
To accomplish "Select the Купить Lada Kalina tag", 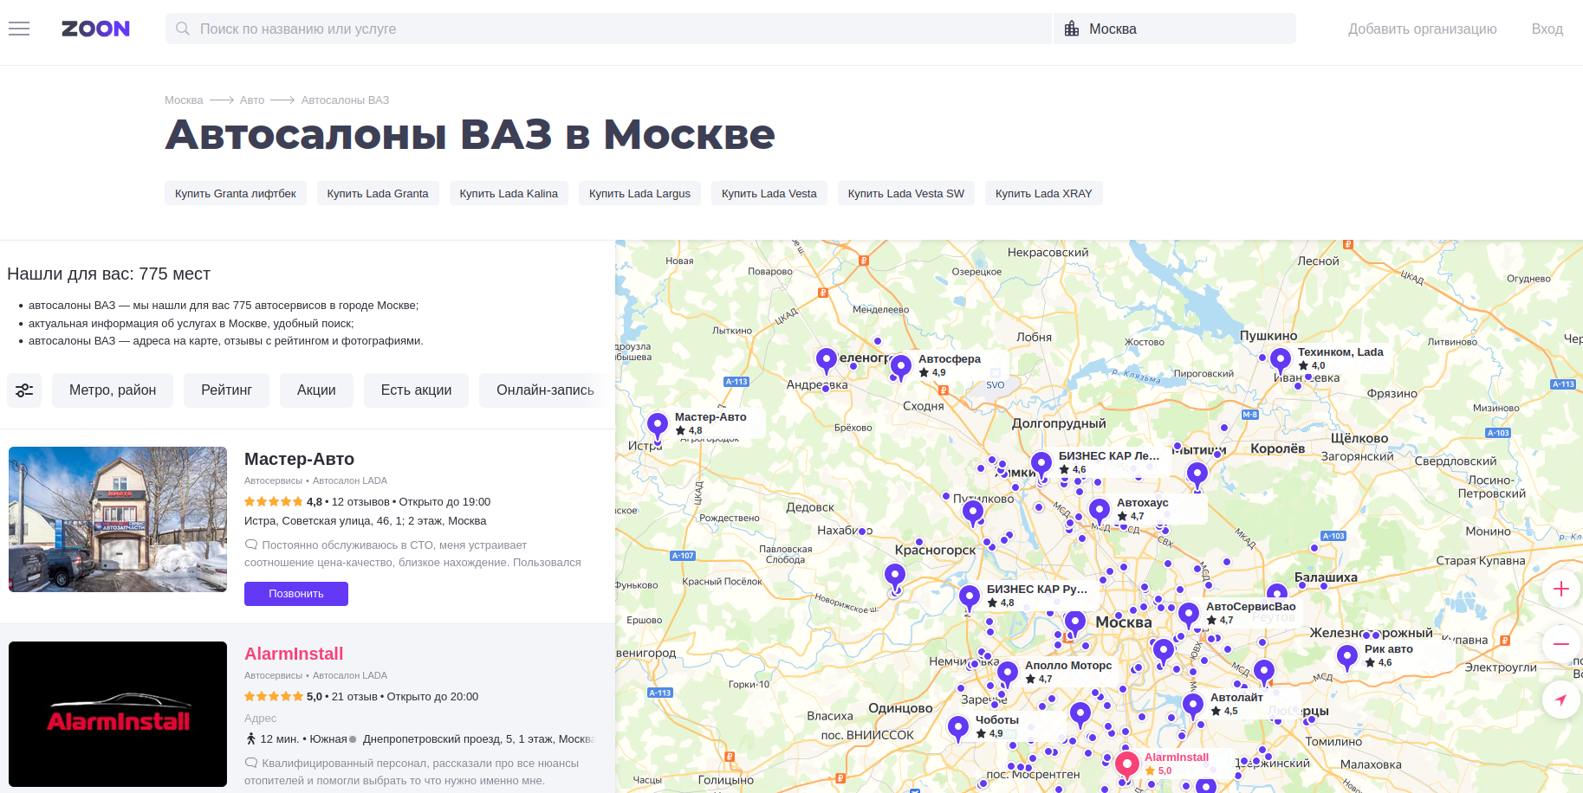I will pyautogui.click(x=509, y=193).
